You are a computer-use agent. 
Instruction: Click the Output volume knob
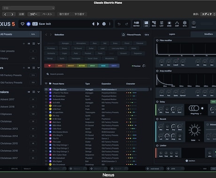tap(193, 23)
